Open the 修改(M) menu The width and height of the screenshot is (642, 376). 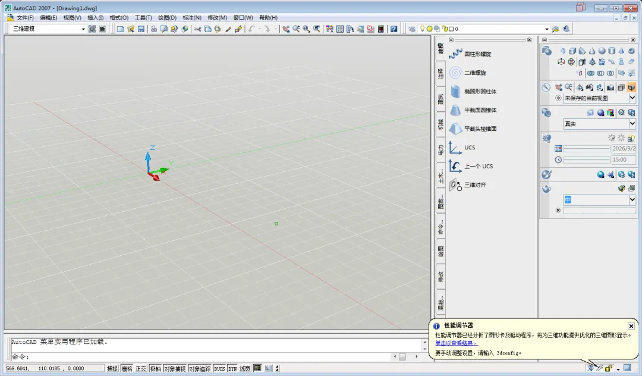pos(218,18)
